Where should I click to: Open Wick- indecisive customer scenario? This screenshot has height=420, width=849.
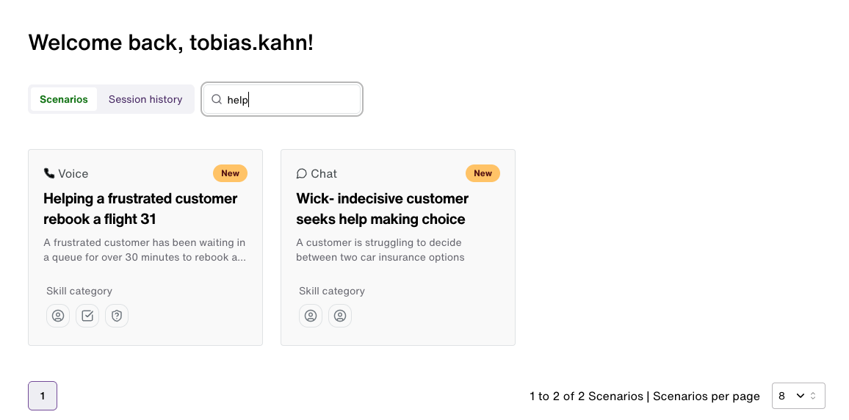(x=382, y=209)
